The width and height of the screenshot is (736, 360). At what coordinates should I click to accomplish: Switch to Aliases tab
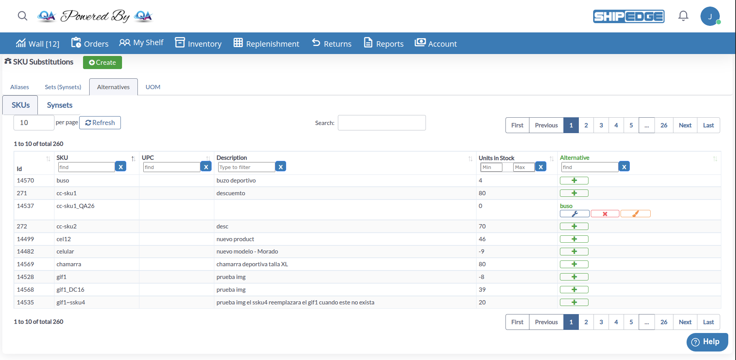pos(20,87)
